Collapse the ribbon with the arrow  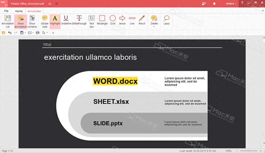click(x=262, y=11)
